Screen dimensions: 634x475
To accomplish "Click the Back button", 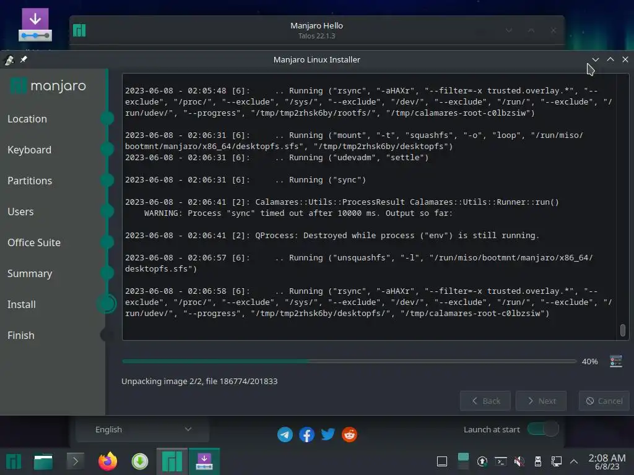I will click(485, 401).
